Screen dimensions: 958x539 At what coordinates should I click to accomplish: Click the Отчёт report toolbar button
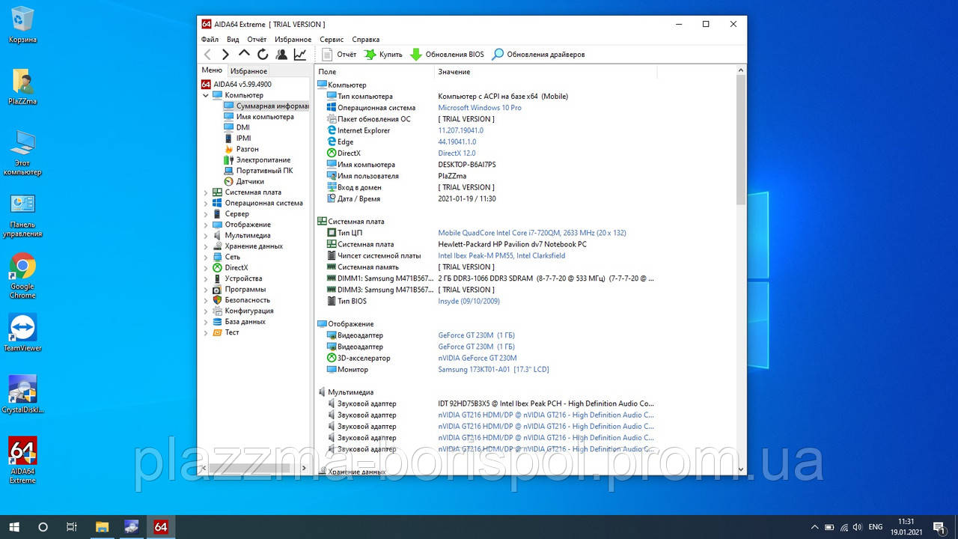(339, 54)
